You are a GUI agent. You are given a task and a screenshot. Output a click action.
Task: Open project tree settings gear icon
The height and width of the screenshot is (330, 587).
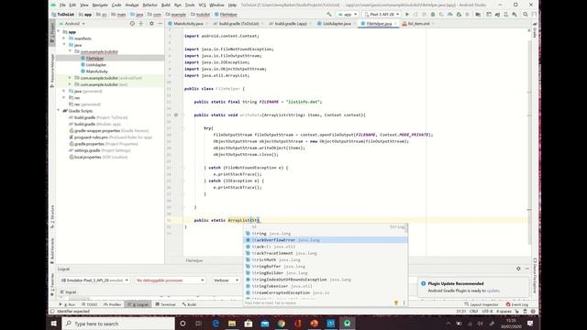point(151,24)
